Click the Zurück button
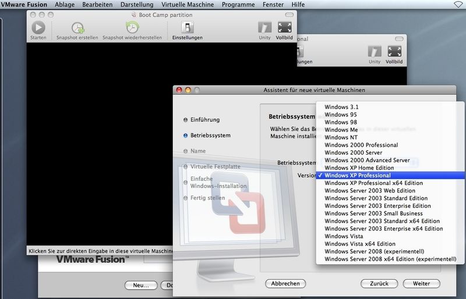Viewport: 466px width, 299px height. [x=379, y=283]
